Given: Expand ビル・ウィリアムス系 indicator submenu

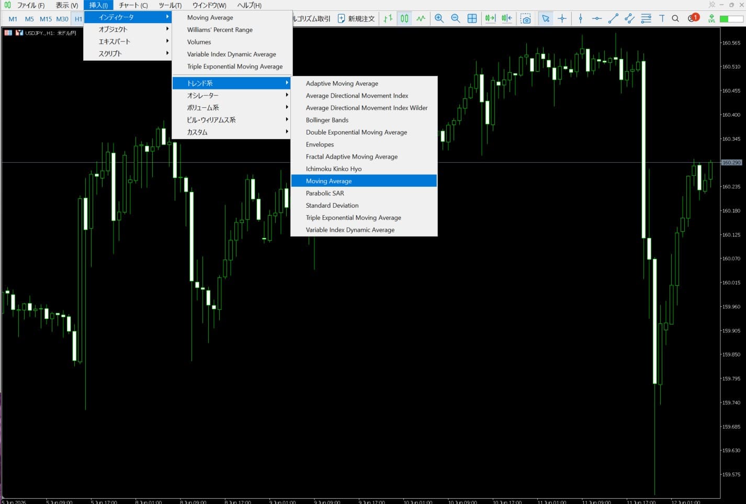Looking at the screenshot, I should click(x=232, y=120).
